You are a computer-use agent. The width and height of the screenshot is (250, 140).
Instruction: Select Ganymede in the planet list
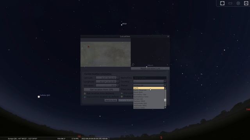tap(148, 103)
